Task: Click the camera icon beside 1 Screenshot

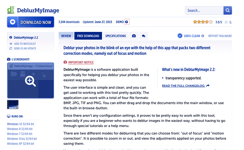Action: point(9,59)
